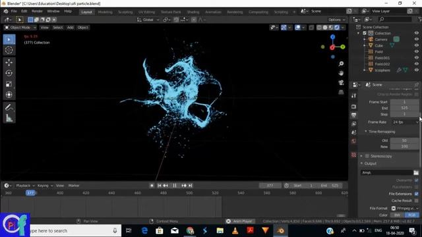422x237 pixels.
Task: Open the File menu
Action: point(14,11)
